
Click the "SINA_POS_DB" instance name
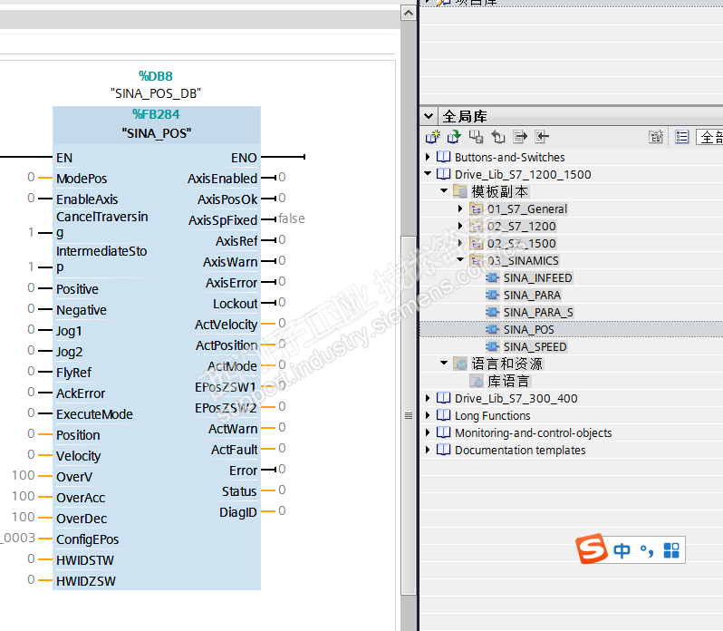(156, 93)
